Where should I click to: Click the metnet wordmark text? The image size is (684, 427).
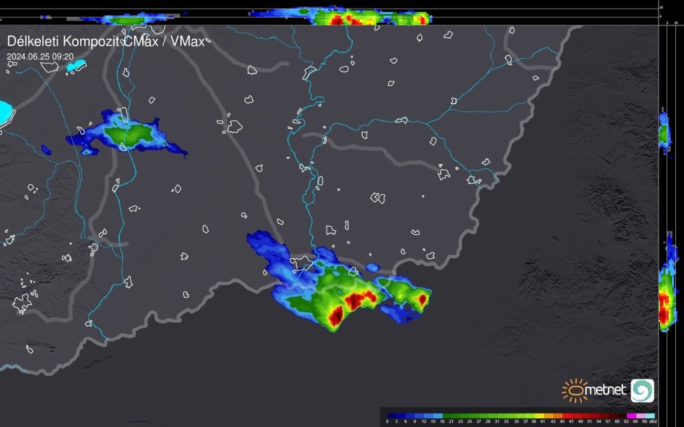coord(607,390)
